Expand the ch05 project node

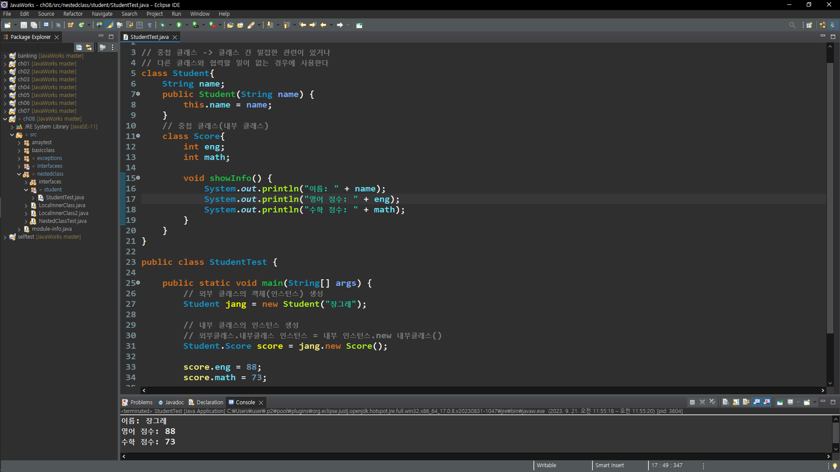[5, 95]
